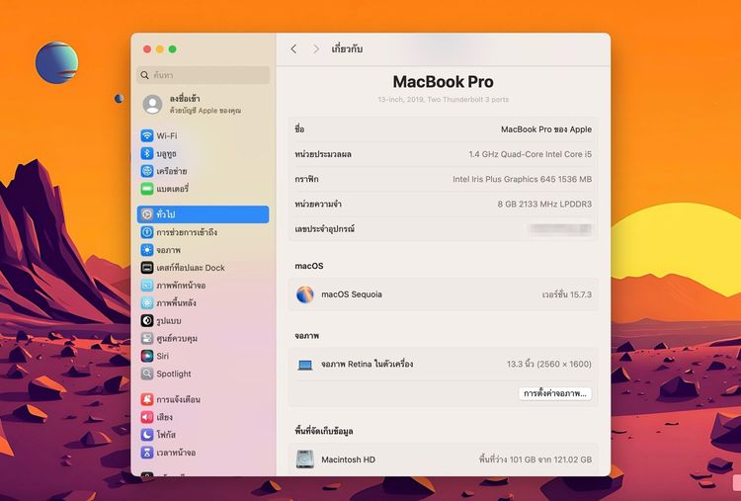Open Wallpaper (ภาพพื้นหลัง) icon
The width and height of the screenshot is (741, 501).
click(x=147, y=303)
